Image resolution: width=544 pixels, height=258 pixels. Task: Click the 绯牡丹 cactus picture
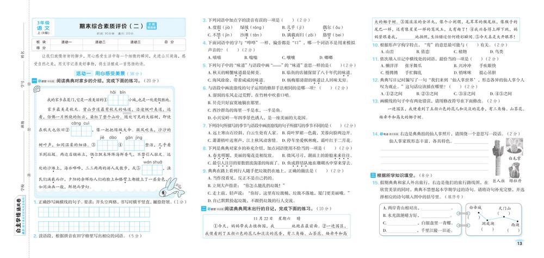515,171
